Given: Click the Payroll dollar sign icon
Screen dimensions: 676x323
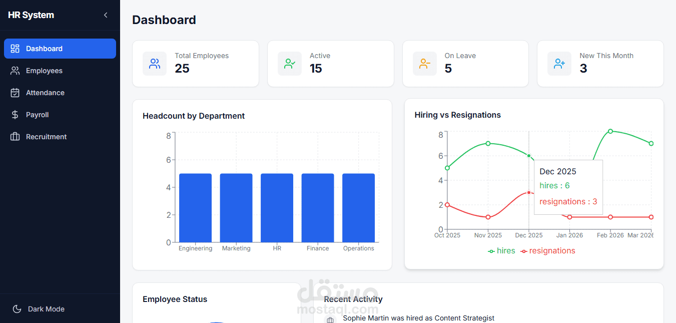Looking at the screenshot, I should point(15,115).
